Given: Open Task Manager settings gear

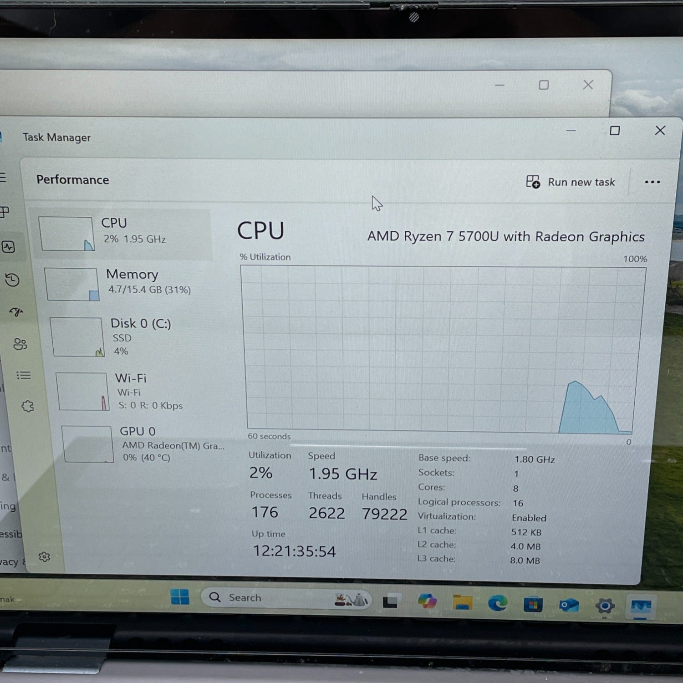Looking at the screenshot, I should click(44, 557).
